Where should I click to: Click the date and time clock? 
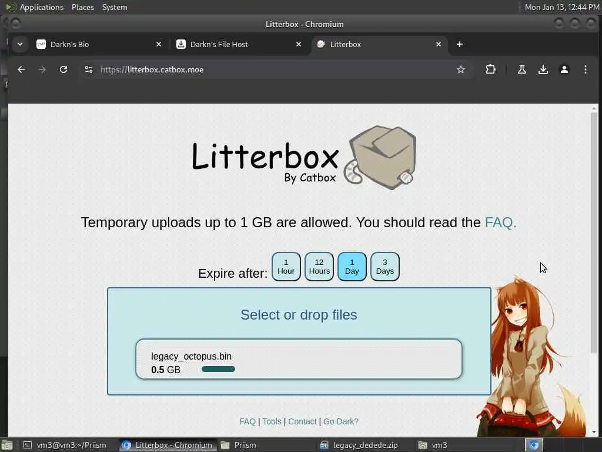pyautogui.click(x=561, y=7)
